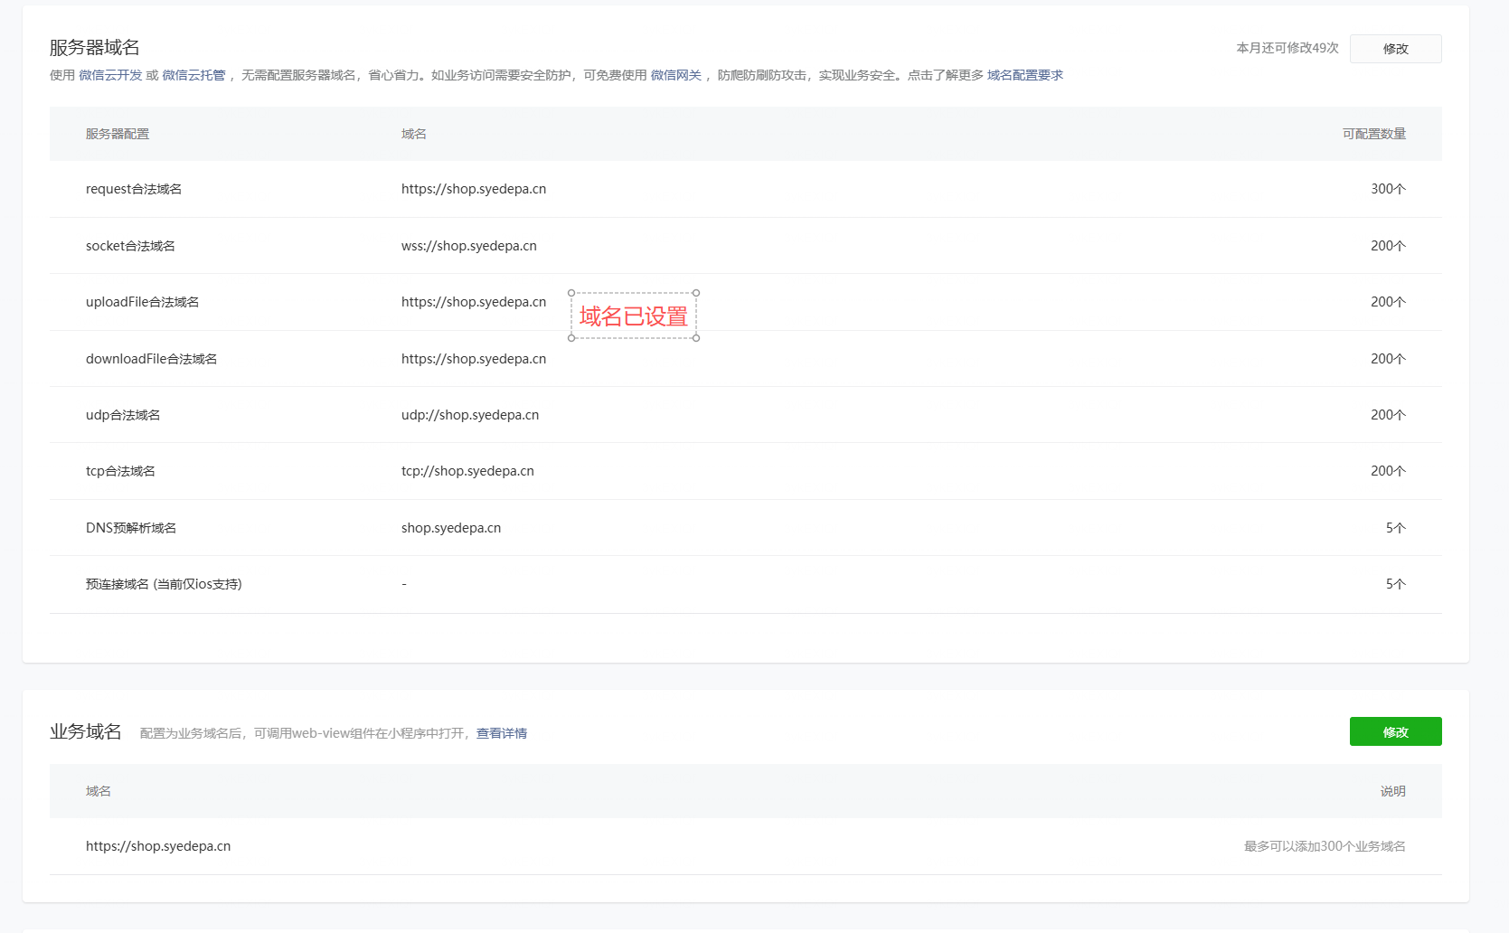Click the bottom-right handle of the 域名已设置 box
The width and height of the screenshot is (1509, 933).
[696, 338]
